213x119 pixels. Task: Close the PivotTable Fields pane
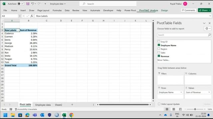(x=210, y=23)
